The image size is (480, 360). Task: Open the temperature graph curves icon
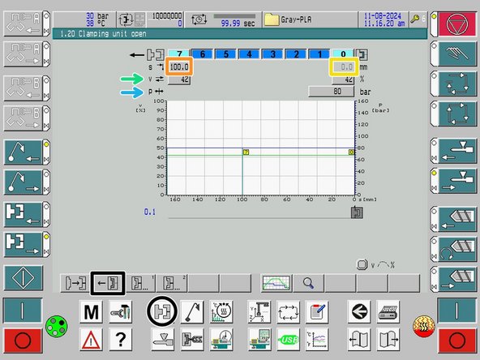(317, 339)
